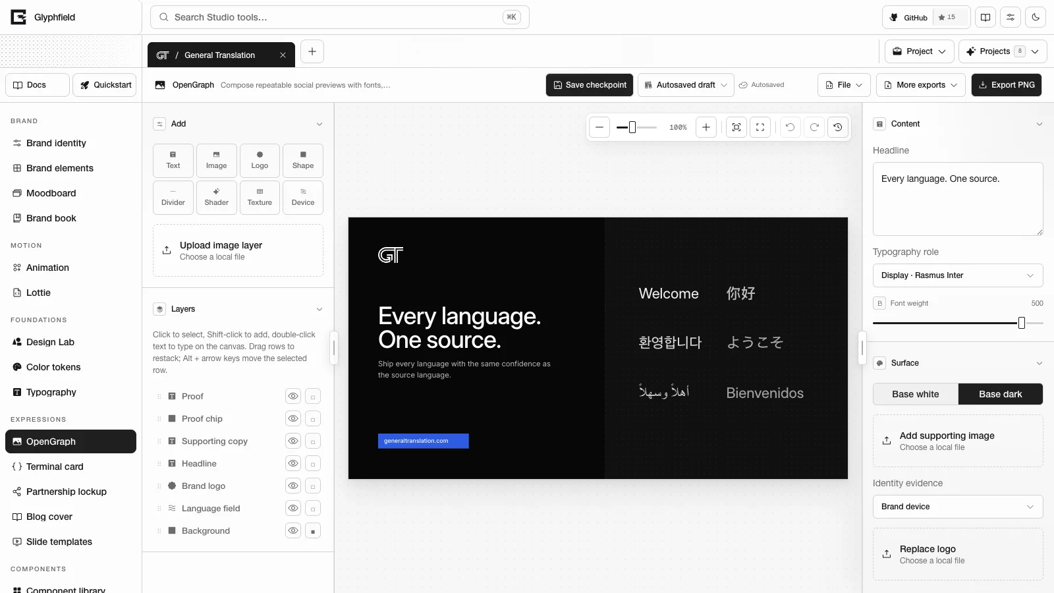Add a Texture layer

pyautogui.click(x=260, y=198)
